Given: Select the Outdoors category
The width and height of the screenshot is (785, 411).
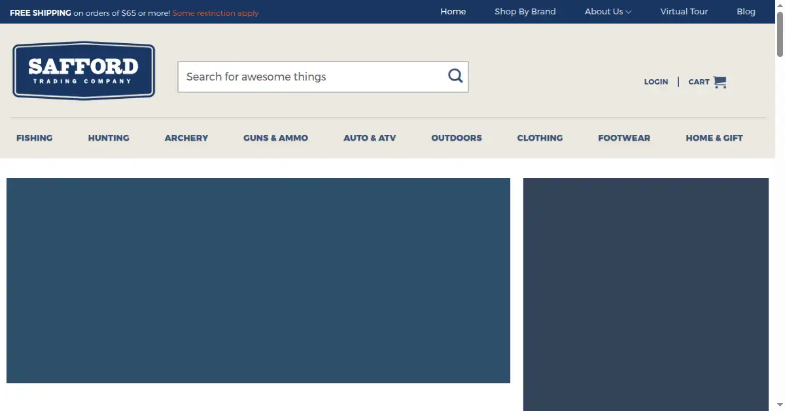Looking at the screenshot, I should (457, 138).
